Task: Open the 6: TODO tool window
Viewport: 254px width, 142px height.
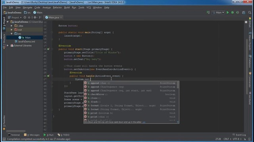Action: coord(63,135)
